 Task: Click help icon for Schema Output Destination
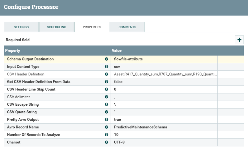(106, 59)
